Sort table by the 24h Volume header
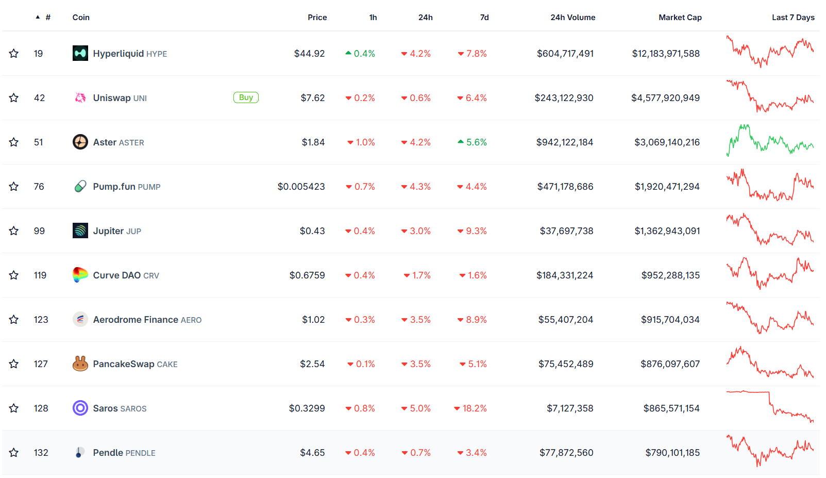826x478 pixels. click(572, 18)
